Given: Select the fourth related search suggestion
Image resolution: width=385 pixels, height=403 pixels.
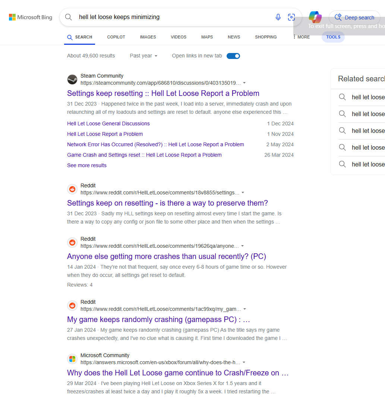Looking at the screenshot, I should pos(362,147).
